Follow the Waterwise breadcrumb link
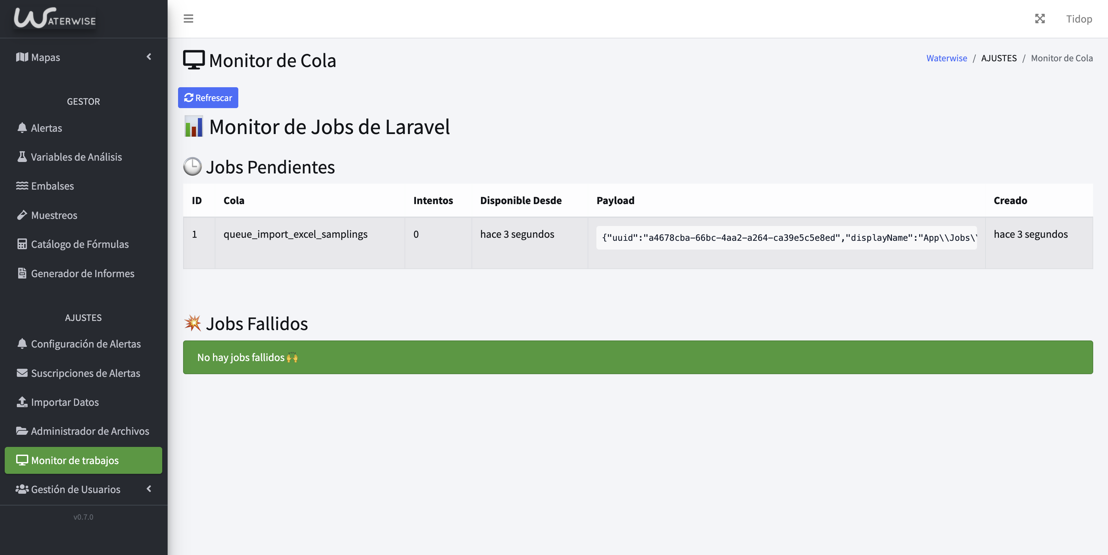1108x555 pixels. point(946,58)
